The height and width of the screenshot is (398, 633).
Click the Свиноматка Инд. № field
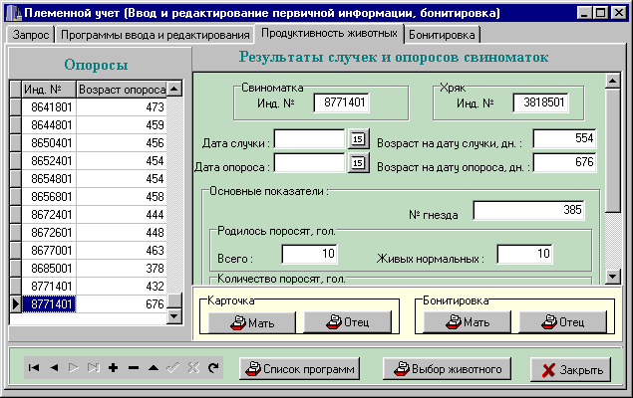coord(342,102)
